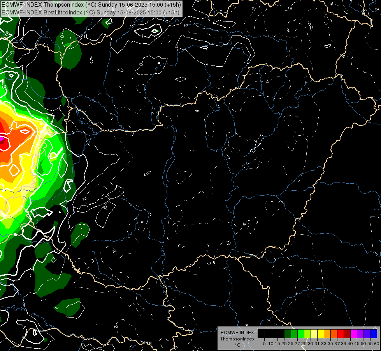Click the violet 50–55 legend swatch

pyautogui.click(x=367, y=333)
